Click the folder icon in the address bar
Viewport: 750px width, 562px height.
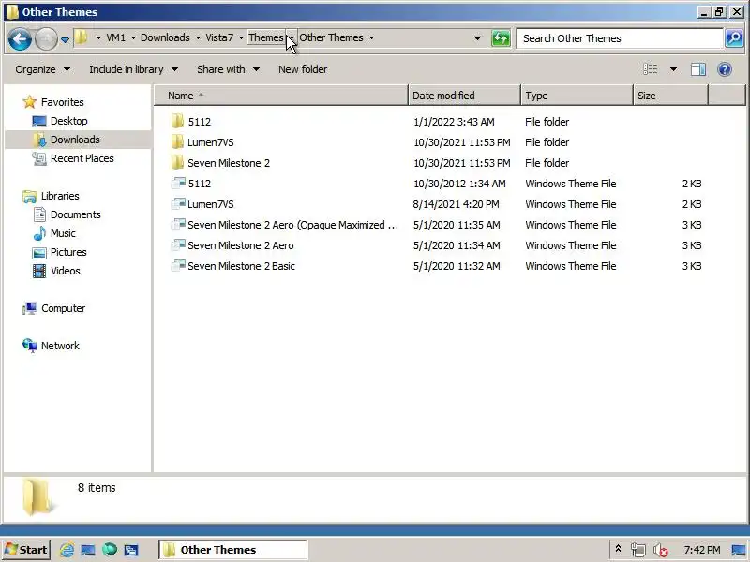[82, 37]
